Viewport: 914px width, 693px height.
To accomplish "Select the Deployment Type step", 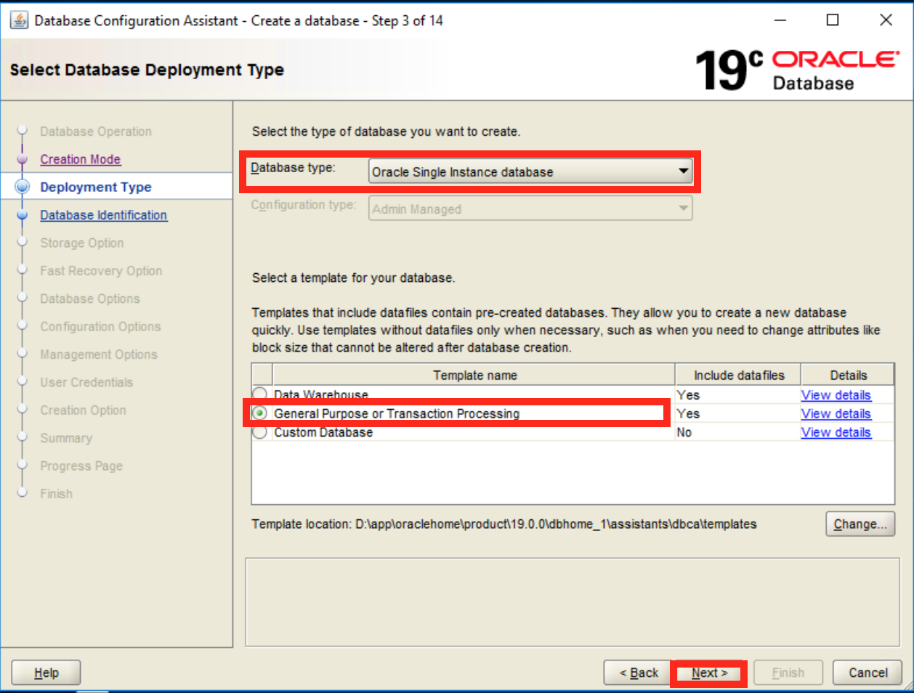I will (x=96, y=187).
